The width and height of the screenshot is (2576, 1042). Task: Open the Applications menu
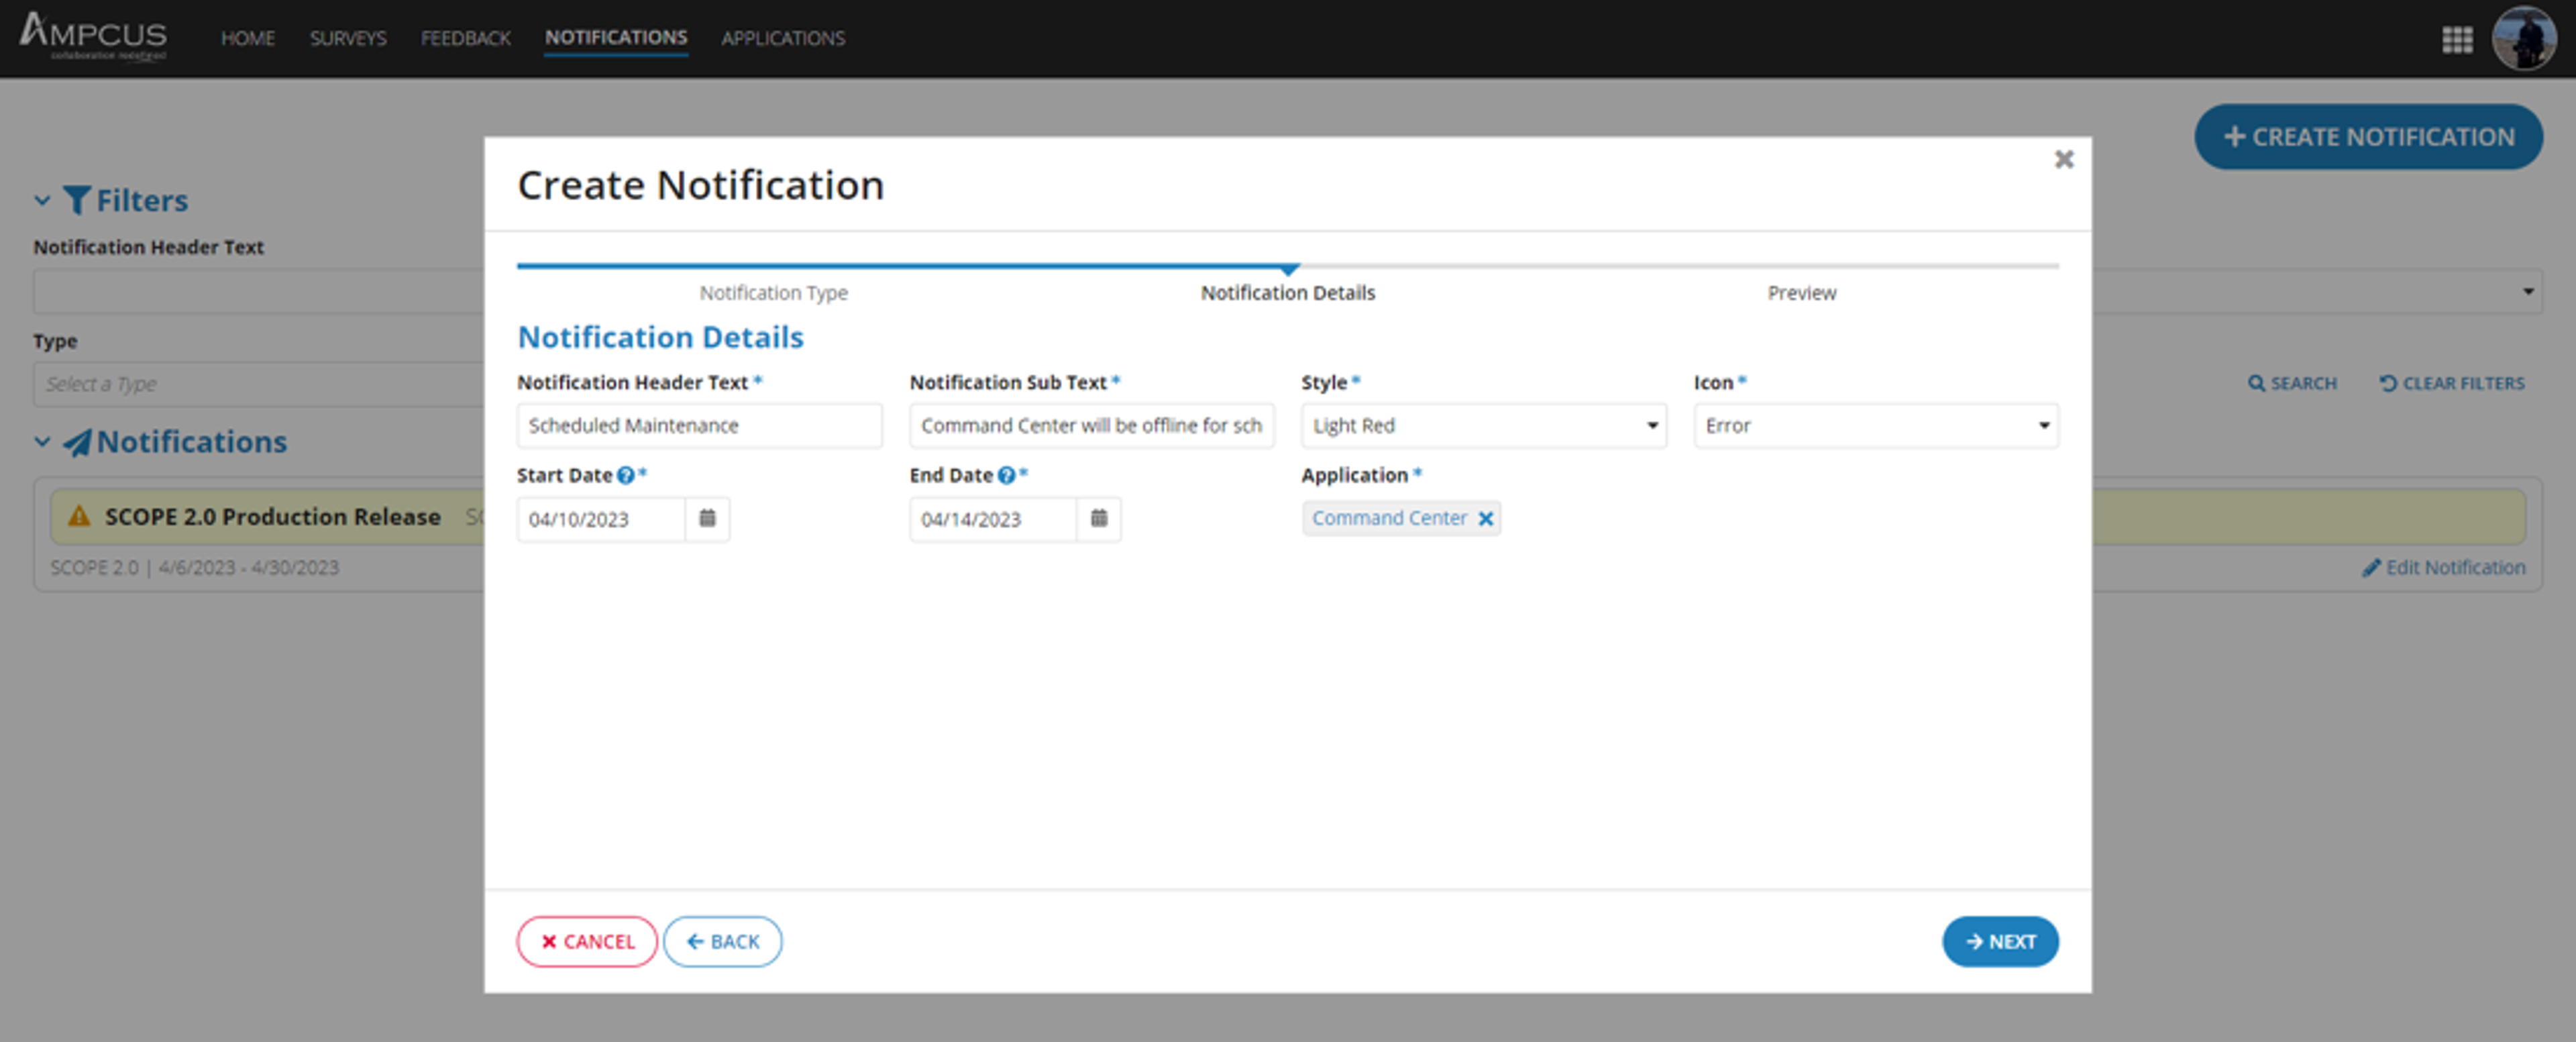[x=783, y=38]
